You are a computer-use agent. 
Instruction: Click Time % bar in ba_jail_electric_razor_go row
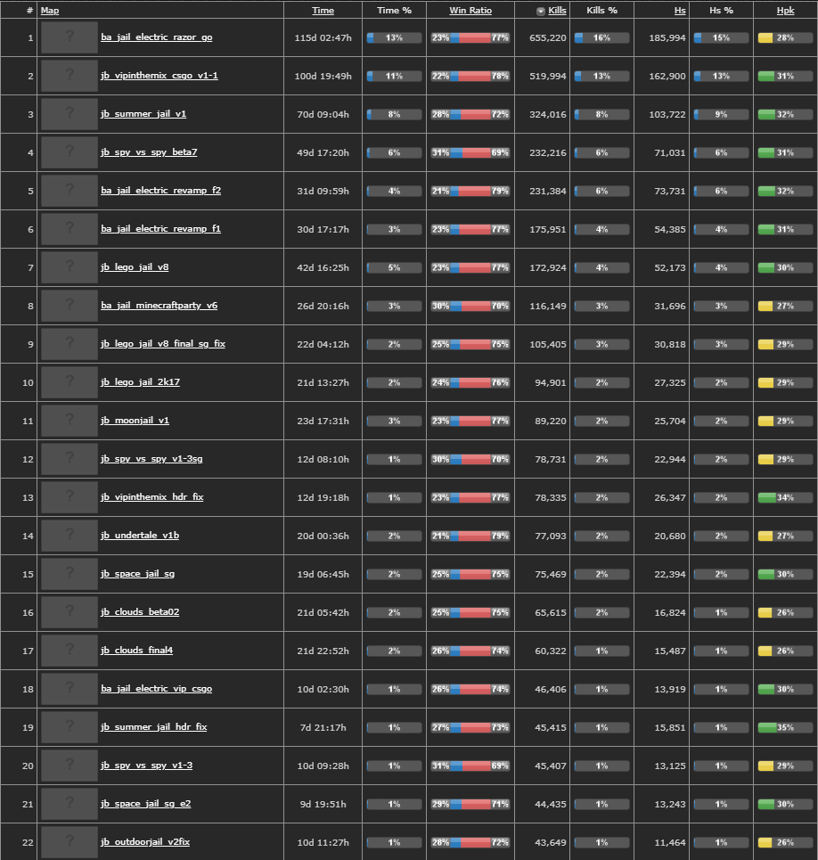394,37
